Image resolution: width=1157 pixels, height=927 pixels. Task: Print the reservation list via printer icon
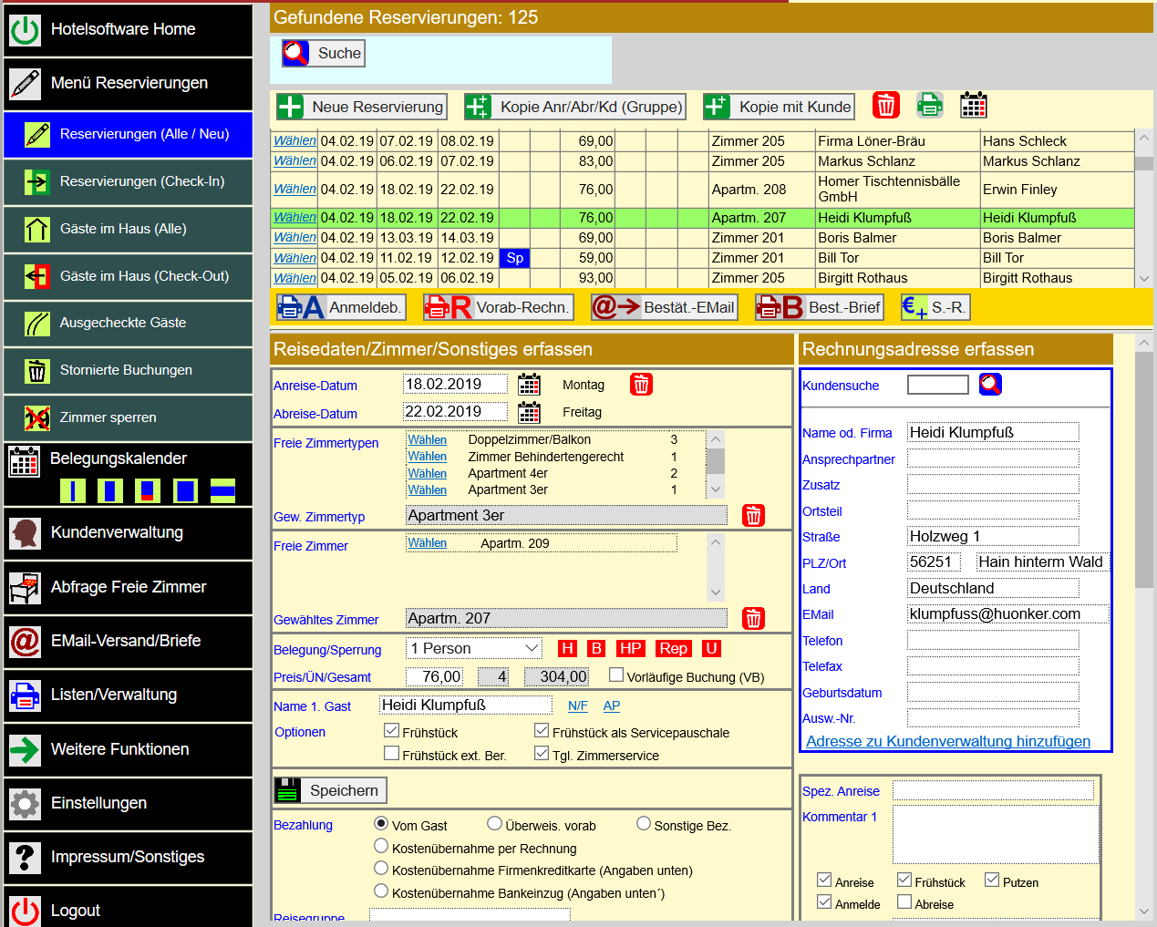click(x=929, y=105)
